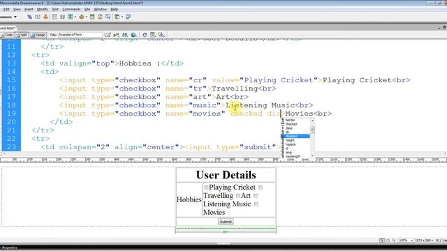Click the Server-Side Include icon
Viewport: 447px width, 251px height.
pos(100,17)
